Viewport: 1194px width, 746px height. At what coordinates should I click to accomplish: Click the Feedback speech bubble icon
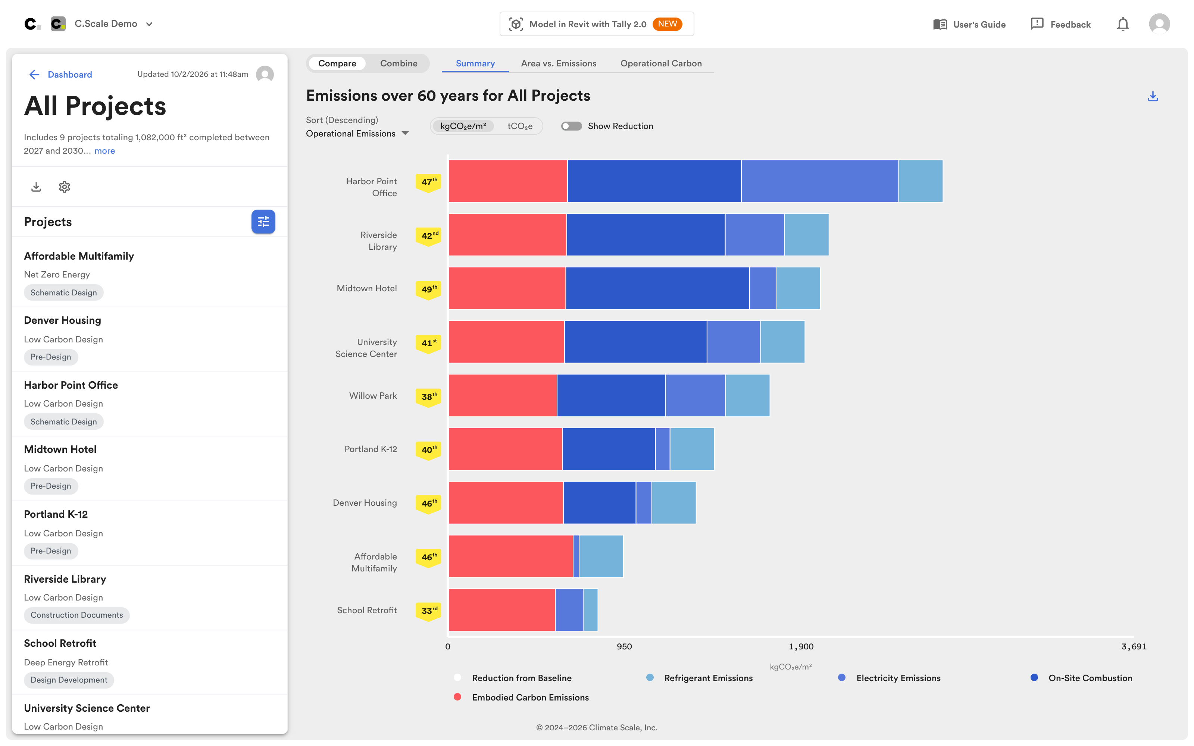point(1037,23)
